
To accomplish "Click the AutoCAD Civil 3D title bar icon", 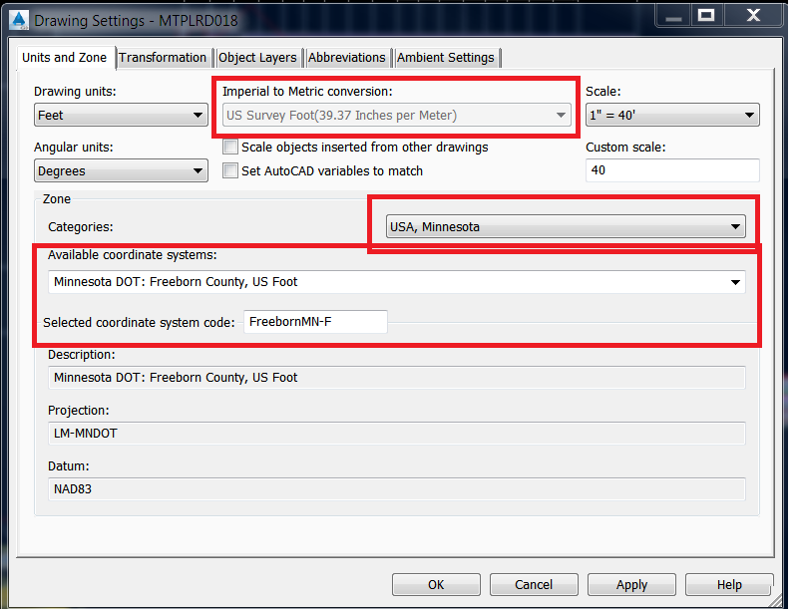I will pyautogui.click(x=19, y=20).
